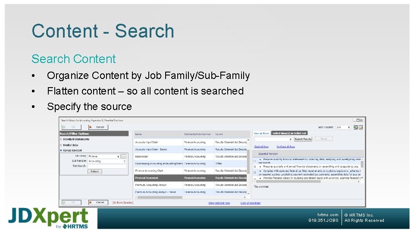414x233 pixels.
Task: Click the top OK button
Action: [x=71, y=127]
